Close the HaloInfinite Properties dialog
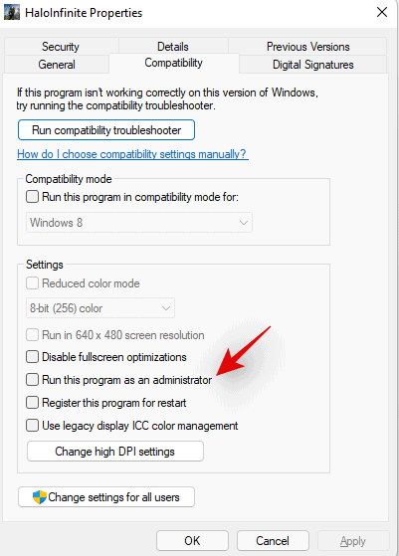The width and height of the screenshot is (399, 556). pyautogui.click(x=382, y=12)
